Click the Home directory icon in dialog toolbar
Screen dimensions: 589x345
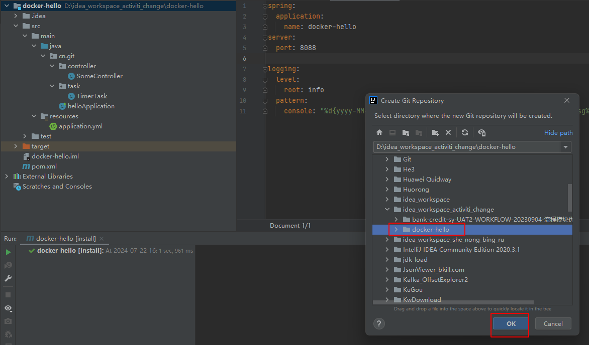coord(379,132)
